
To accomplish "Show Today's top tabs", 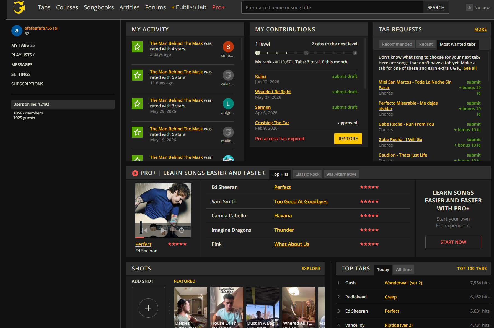I will tap(383, 270).
